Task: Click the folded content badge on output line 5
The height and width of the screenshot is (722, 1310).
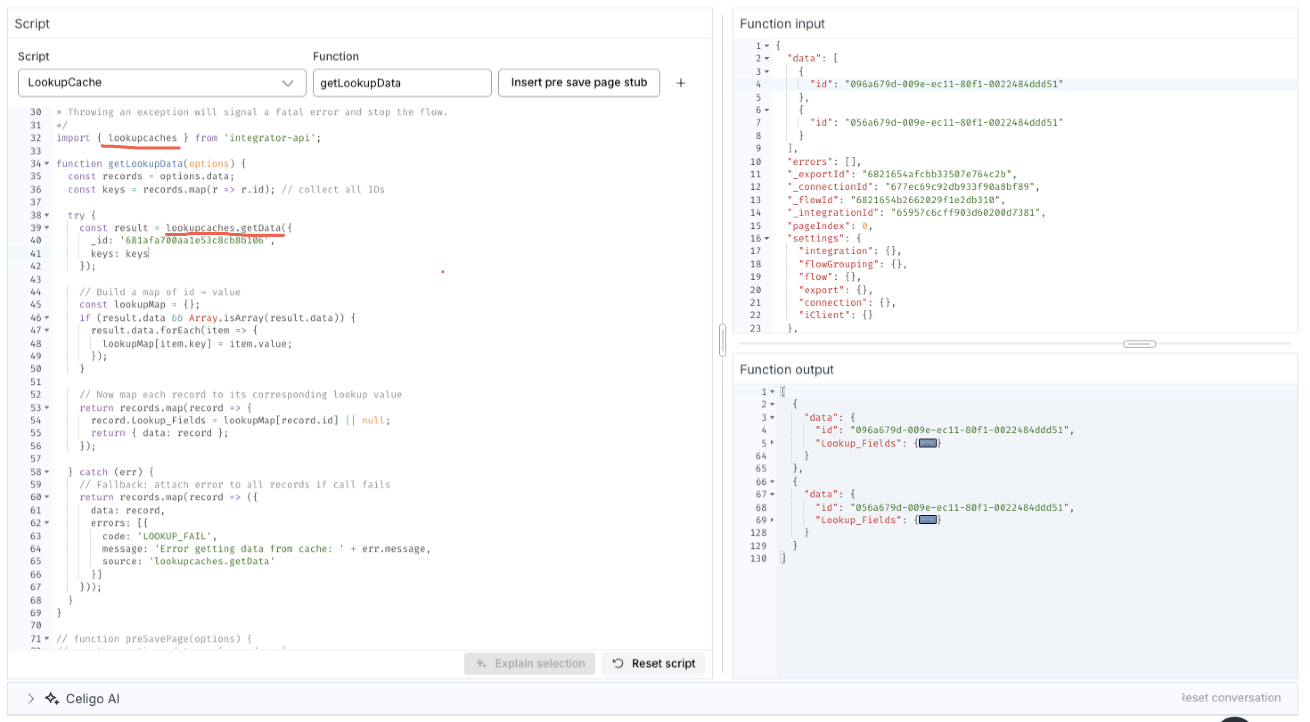Action: click(928, 444)
